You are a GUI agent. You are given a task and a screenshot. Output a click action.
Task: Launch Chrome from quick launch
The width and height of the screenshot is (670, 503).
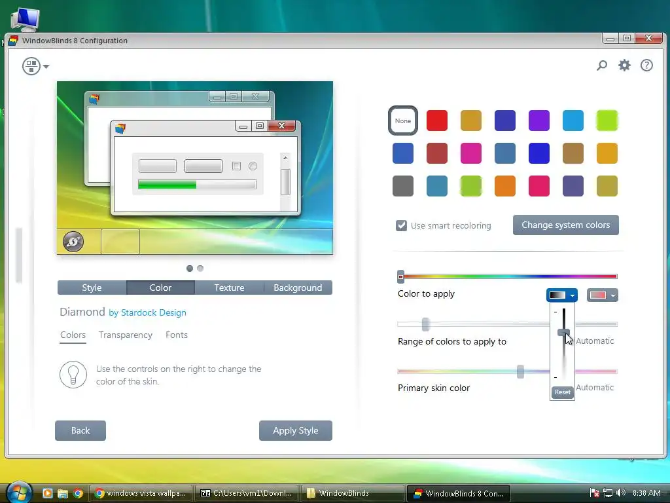coord(78,493)
